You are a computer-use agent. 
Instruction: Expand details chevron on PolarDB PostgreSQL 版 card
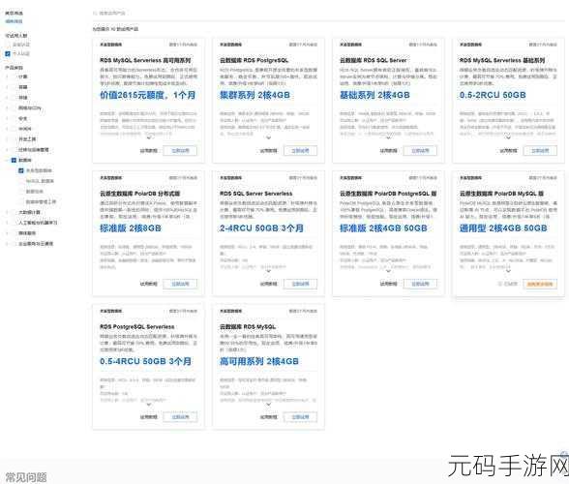(388, 271)
